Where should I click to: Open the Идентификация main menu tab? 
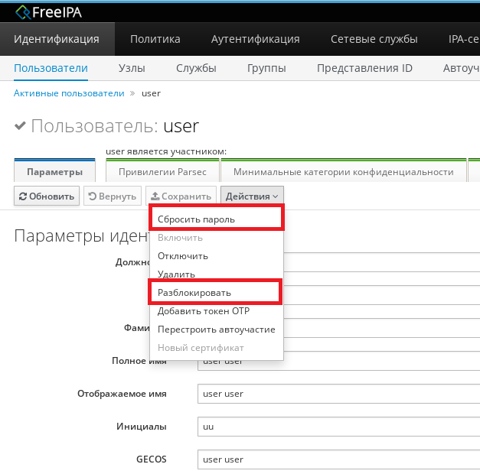pos(57,39)
